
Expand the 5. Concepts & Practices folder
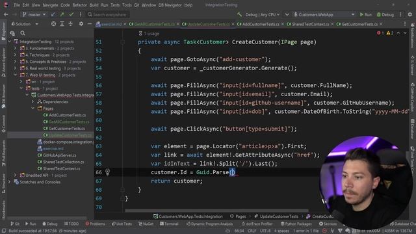point(15,62)
